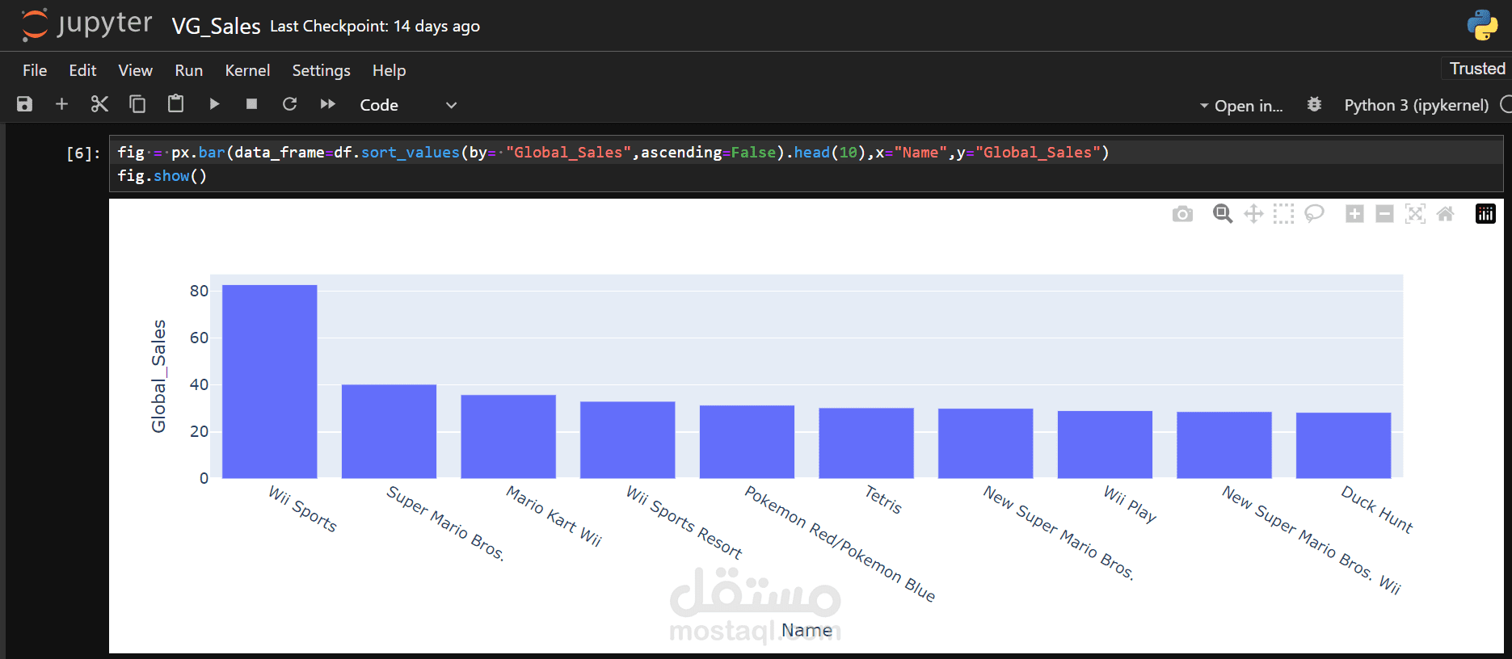This screenshot has height=659, width=1512.
Task: Open the File menu
Action: [x=35, y=70]
